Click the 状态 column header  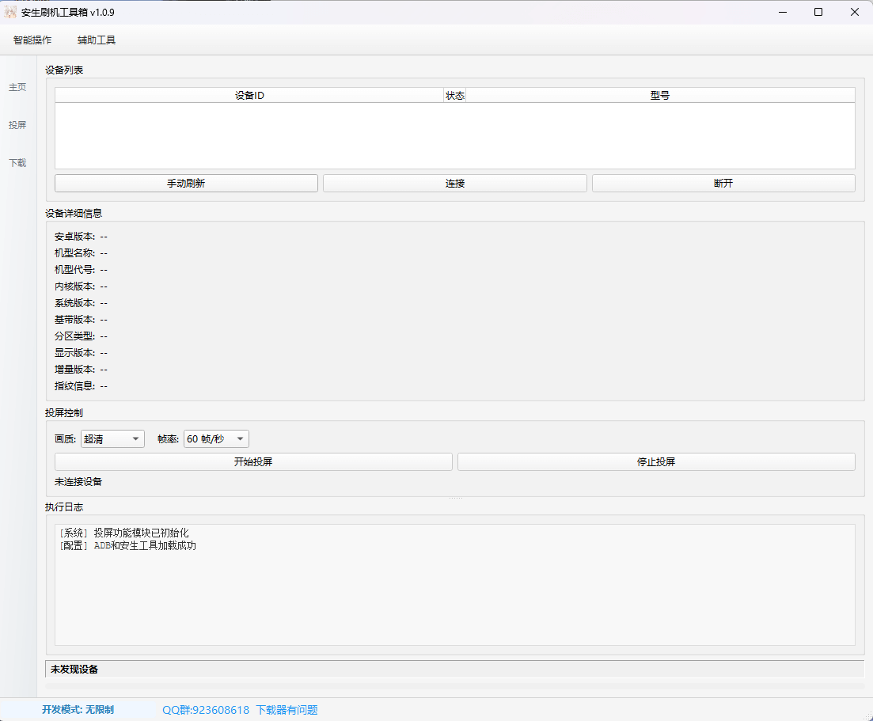point(455,94)
